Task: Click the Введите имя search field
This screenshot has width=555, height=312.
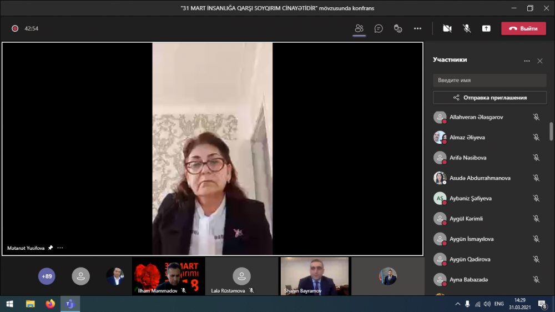Action: tap(490, 80)
